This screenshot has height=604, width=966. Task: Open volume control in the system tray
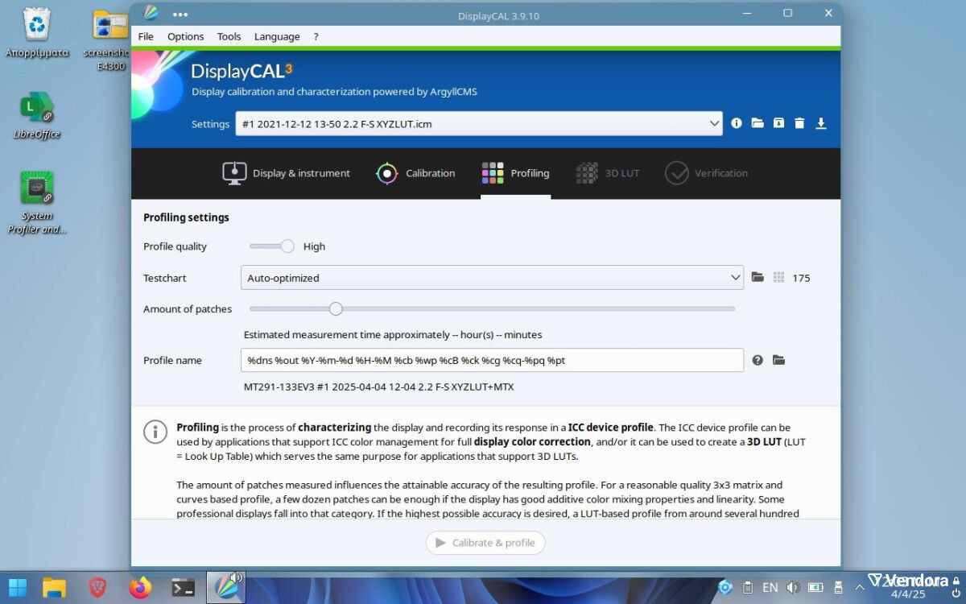(792, 588)
